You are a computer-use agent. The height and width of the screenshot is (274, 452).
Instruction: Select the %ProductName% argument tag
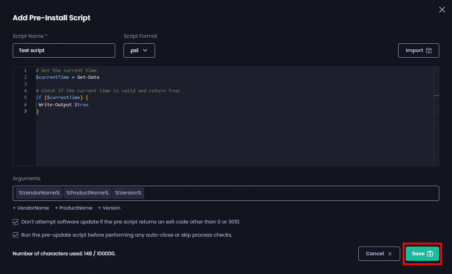(x=87, y=193)
